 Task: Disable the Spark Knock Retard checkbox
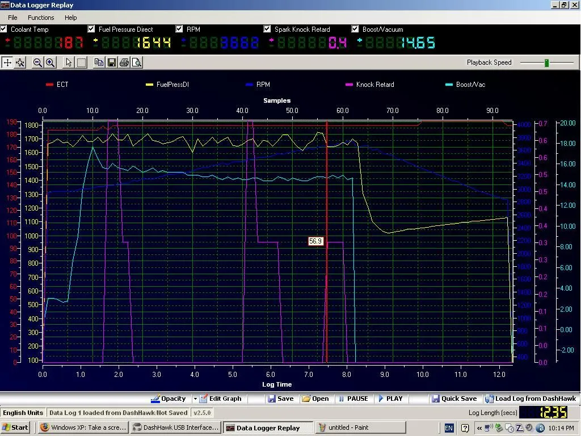point(267,29)
